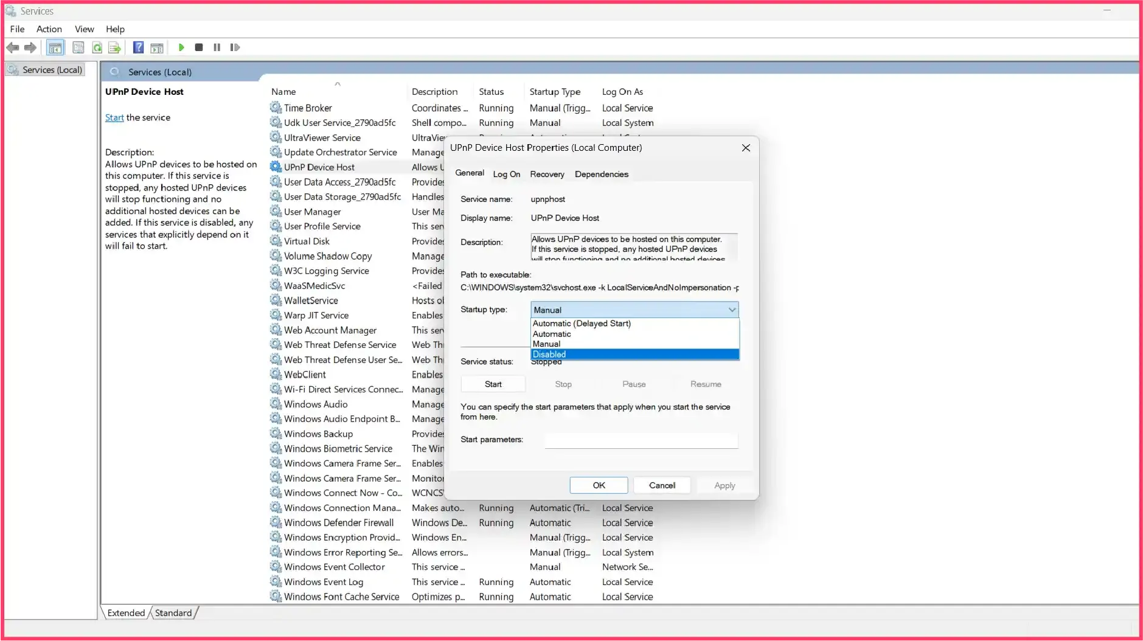This screenshot has width=1143, height=641.
Task: Click the Refresh icon in the toolbar
Action: 97,47
